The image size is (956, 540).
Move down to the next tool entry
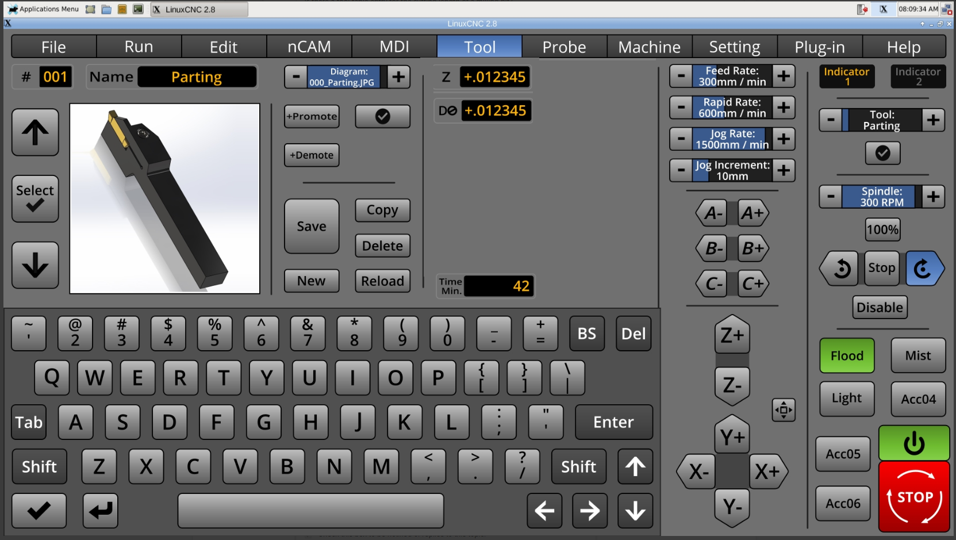[x=35, y=265]
